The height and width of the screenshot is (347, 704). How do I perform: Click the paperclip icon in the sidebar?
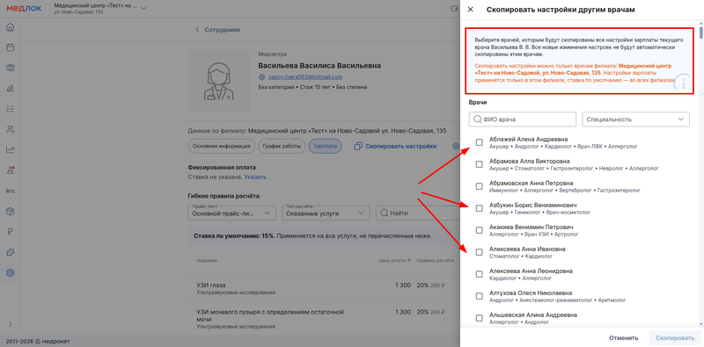click(x=11, y=89)
